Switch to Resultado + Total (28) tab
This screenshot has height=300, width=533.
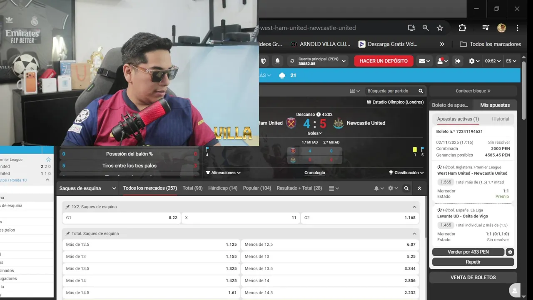tap(299, 188)
